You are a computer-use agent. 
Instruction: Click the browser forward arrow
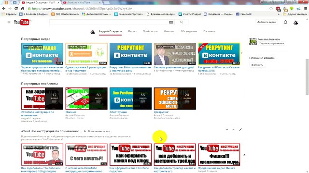pos(10,9)
